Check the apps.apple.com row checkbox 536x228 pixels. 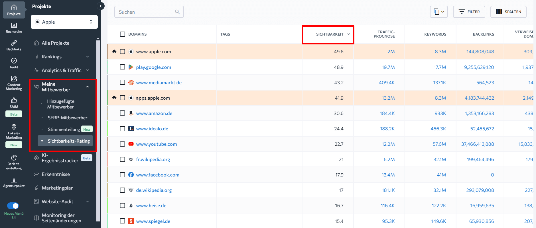(123, 98)
